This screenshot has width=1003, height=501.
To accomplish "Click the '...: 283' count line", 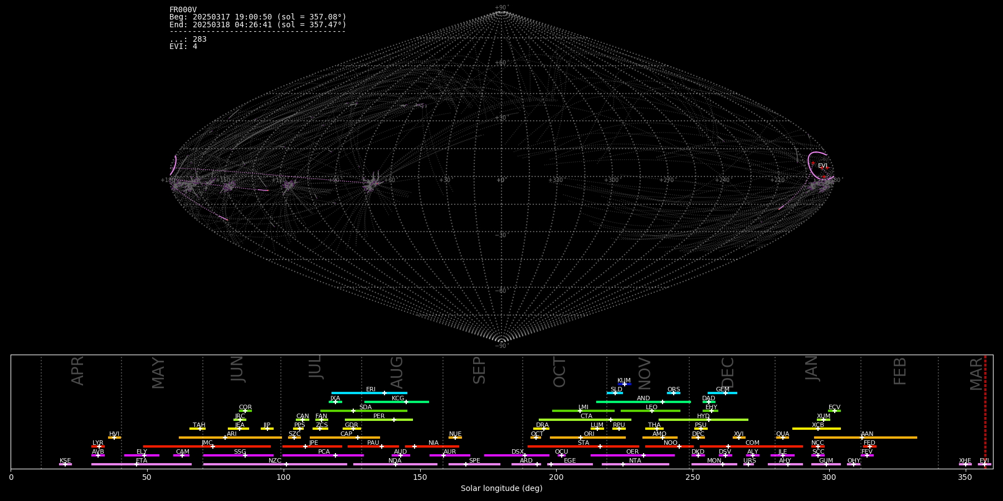I will click(x=188, y=39).
